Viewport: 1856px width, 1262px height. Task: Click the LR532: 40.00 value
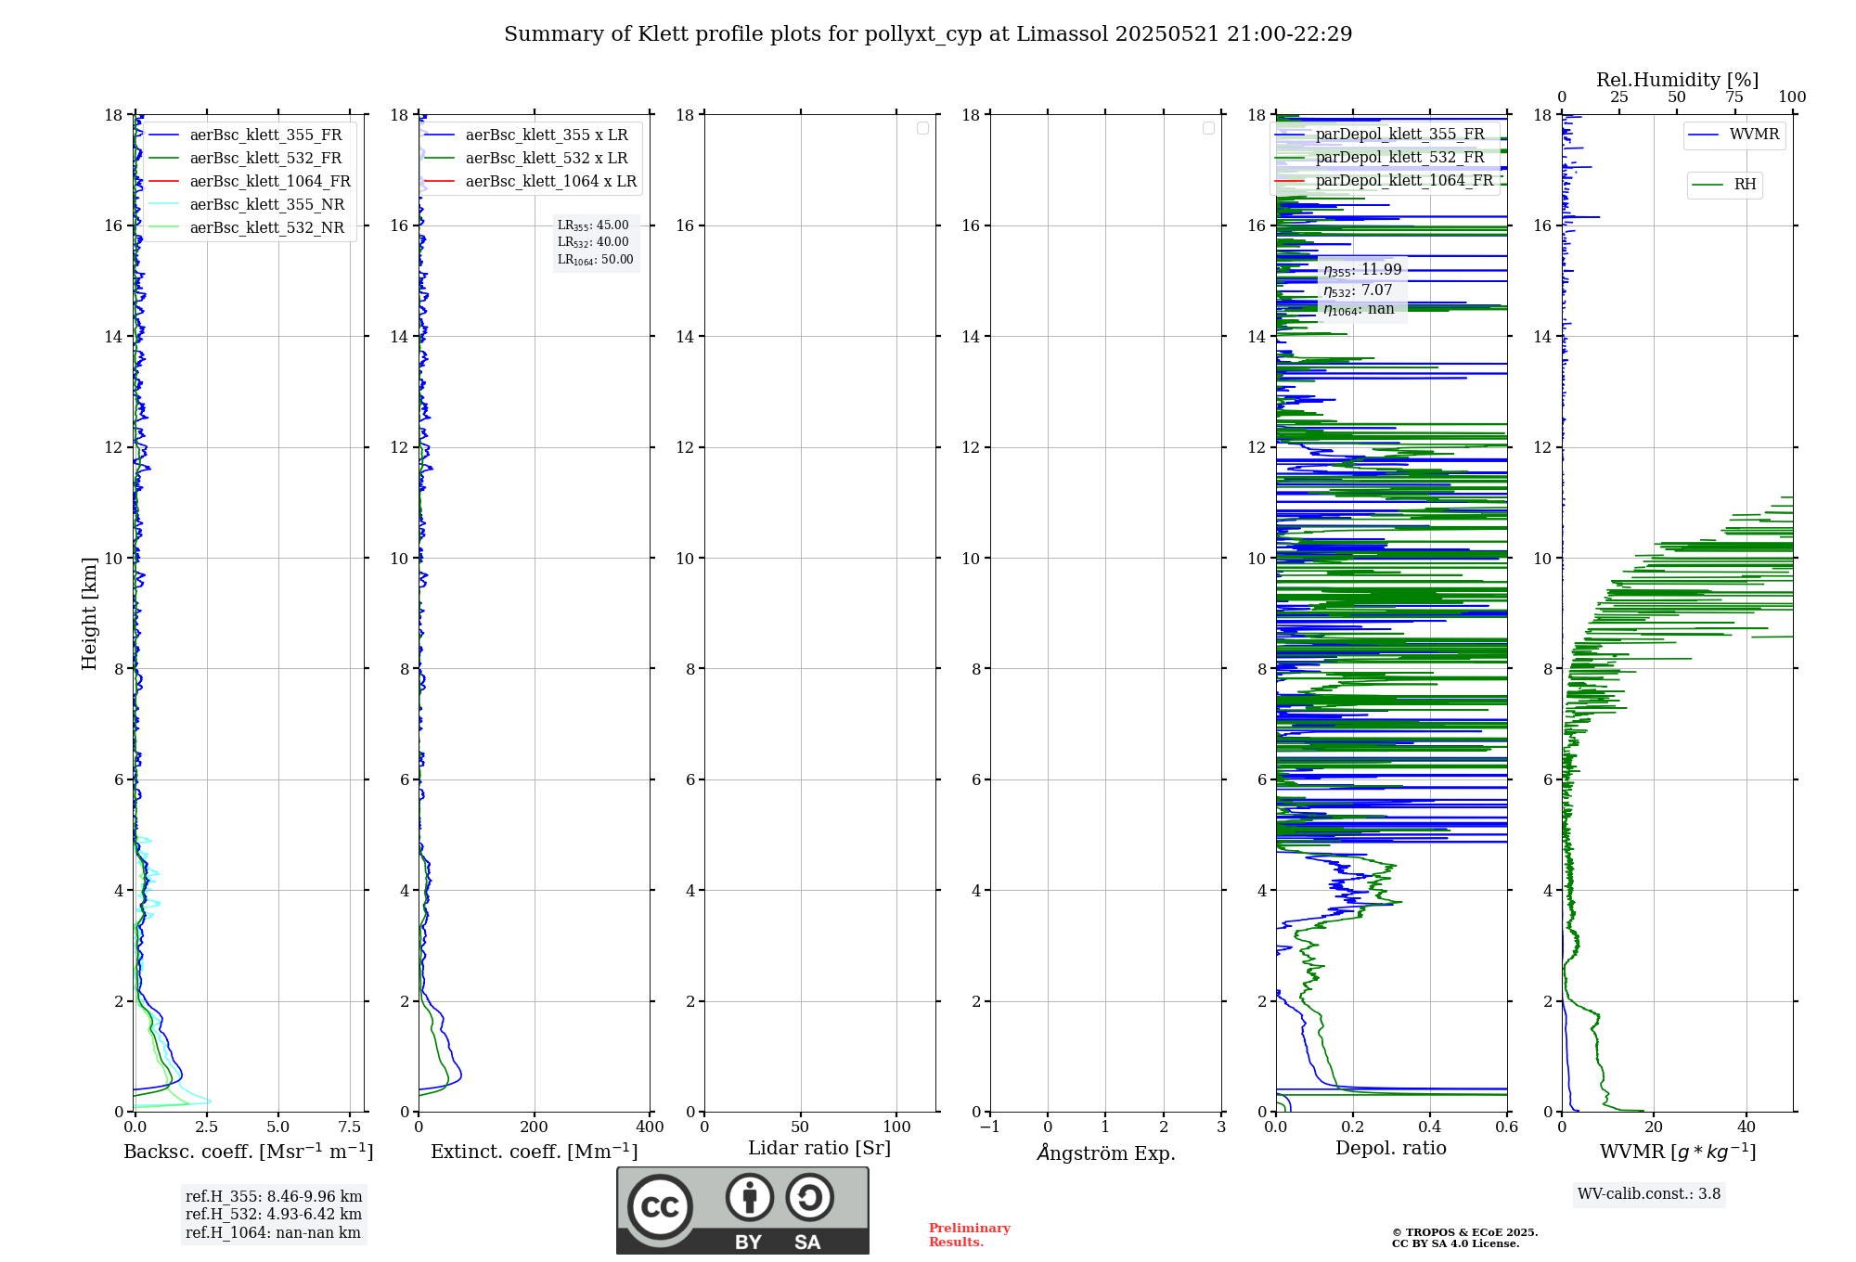click(593, 242)
